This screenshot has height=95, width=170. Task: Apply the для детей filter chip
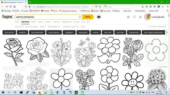pos(9,32)
